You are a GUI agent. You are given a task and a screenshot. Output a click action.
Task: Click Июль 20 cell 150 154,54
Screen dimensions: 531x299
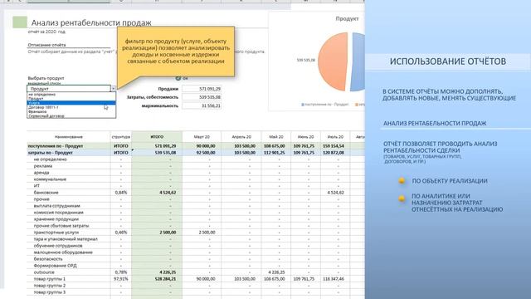pyautogui.click(x=335, y=146)
